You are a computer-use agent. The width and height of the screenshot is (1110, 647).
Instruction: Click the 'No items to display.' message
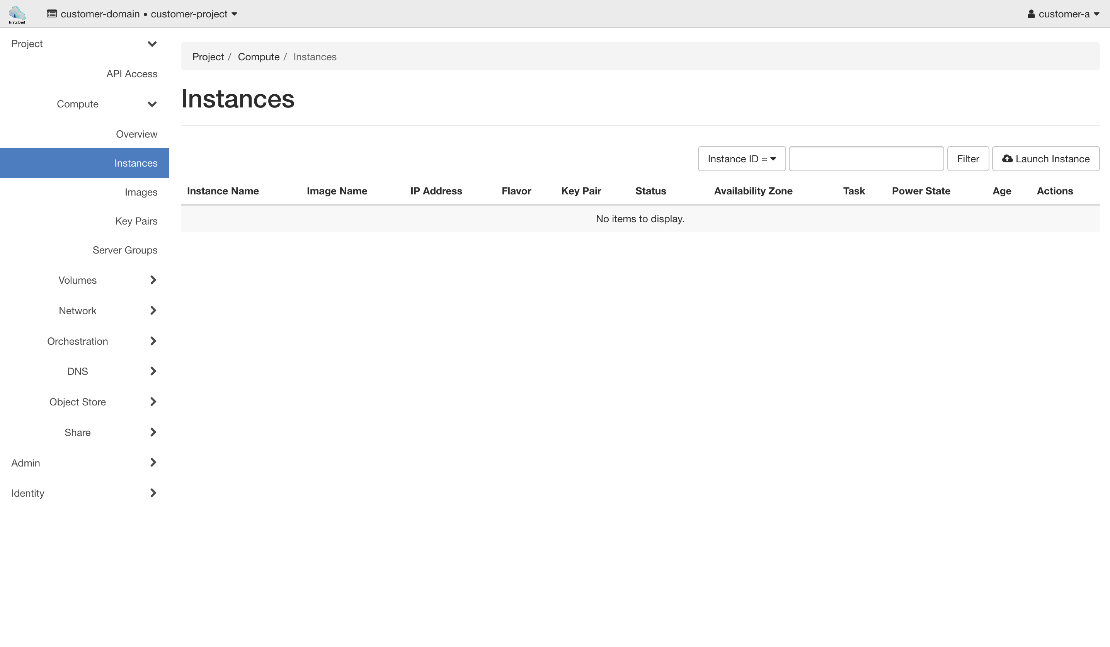[640, 219]
